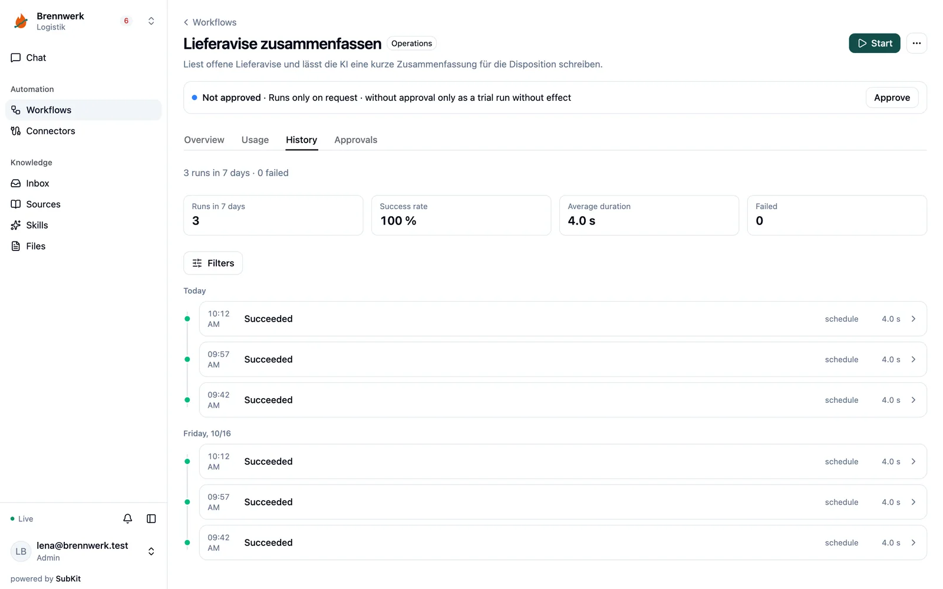Click the LB user avatar
Viewport: 943px width, 589px height.
21,551
